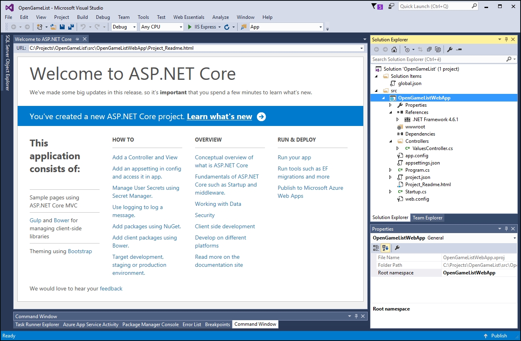The image size is (521, 341).
Task: Click the Alphabetical sort icon in Properties
Action: coord(385,248)
